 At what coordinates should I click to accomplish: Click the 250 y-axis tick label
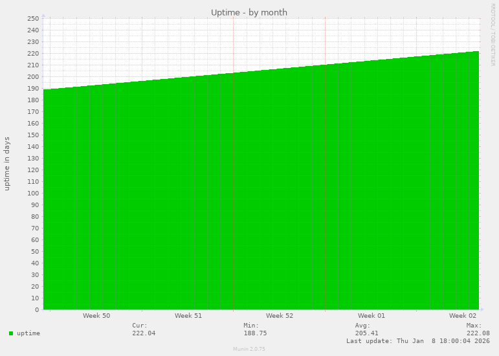click(x=33, y=19)
